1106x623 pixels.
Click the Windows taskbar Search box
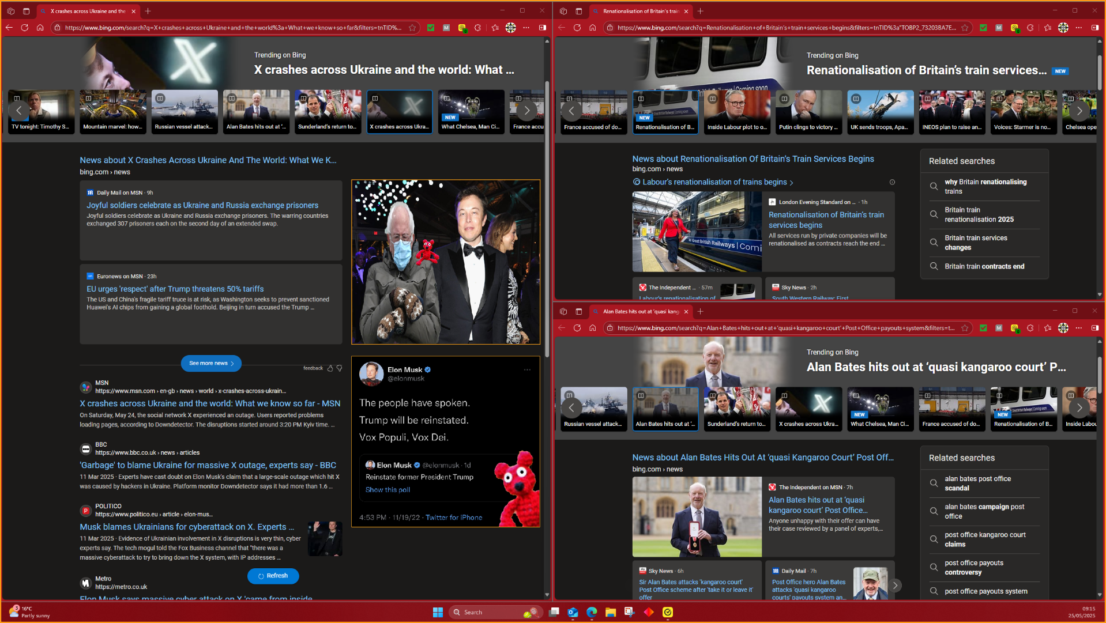[x=495, y=612]
